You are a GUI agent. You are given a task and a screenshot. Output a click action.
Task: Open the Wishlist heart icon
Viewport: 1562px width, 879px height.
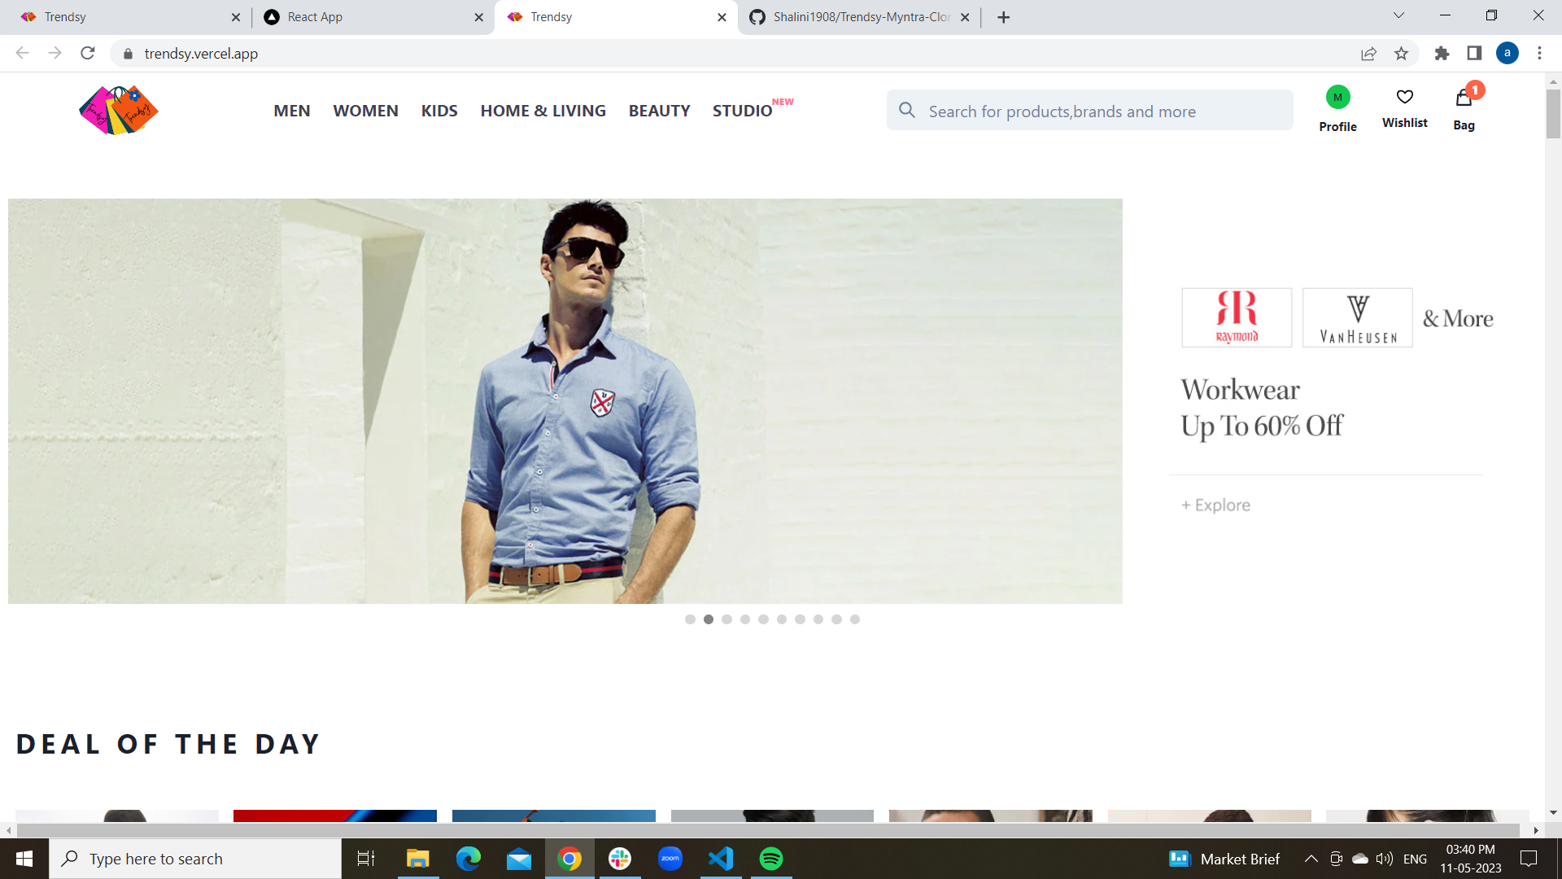[x=1404, y=98]
